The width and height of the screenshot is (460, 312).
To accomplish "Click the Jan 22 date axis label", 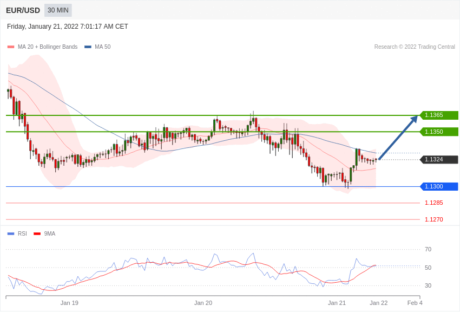I will pos(379,303).
